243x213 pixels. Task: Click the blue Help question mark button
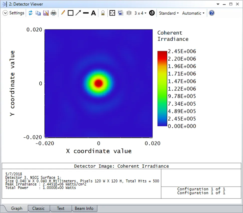pyautogui.click(x=212, y=13)
